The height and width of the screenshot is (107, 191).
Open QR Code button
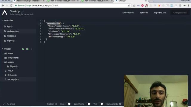click(144, 12)
